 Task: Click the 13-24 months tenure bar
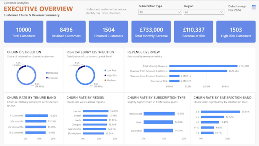[x=35, y=133]
